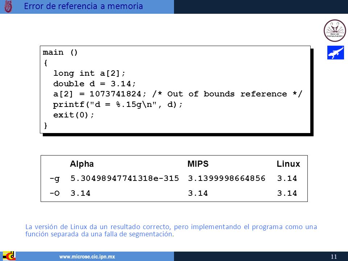Select the 'MIPS' column header

tap(198, 164)
